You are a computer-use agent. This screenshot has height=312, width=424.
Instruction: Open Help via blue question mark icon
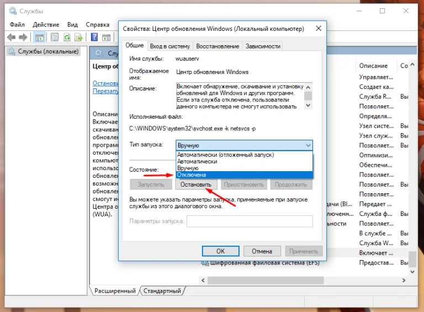pyautogui.click(x=94, y=37)
